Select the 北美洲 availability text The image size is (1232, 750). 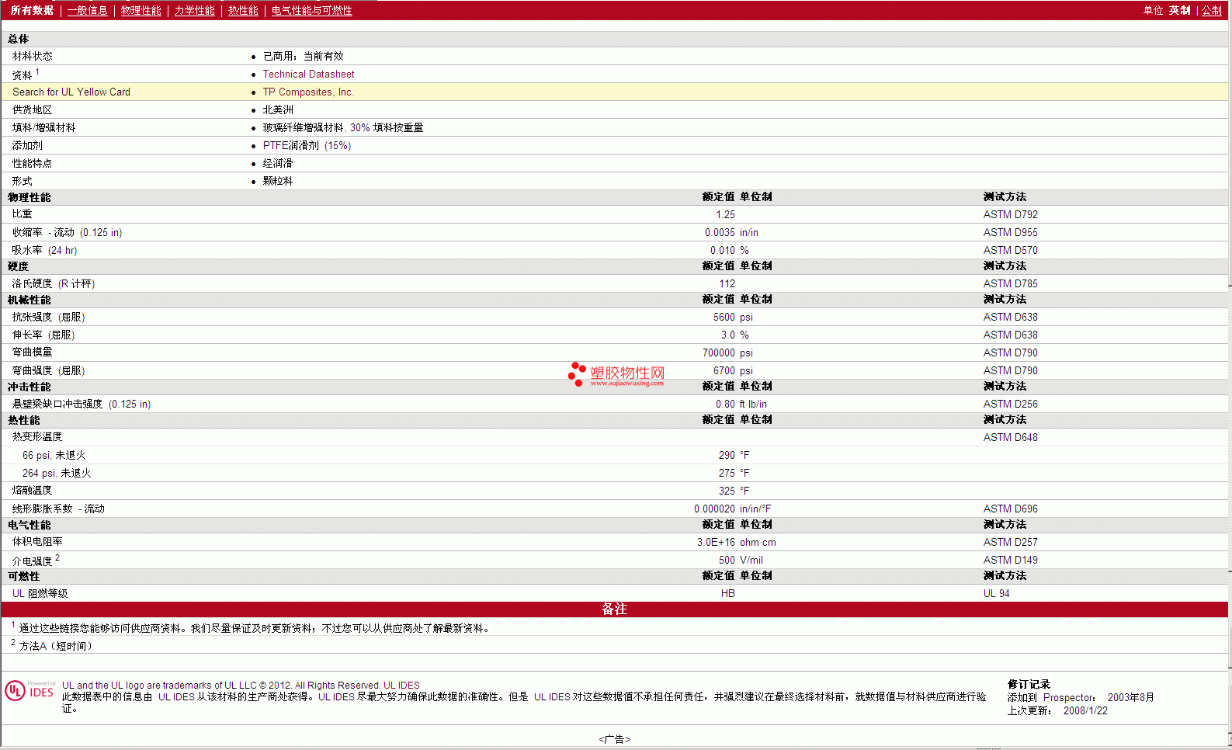coord(278,109)
